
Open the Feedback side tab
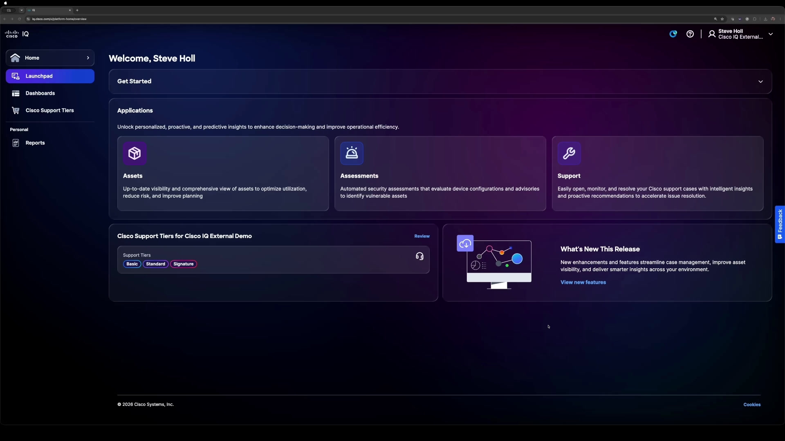point(780,224)
